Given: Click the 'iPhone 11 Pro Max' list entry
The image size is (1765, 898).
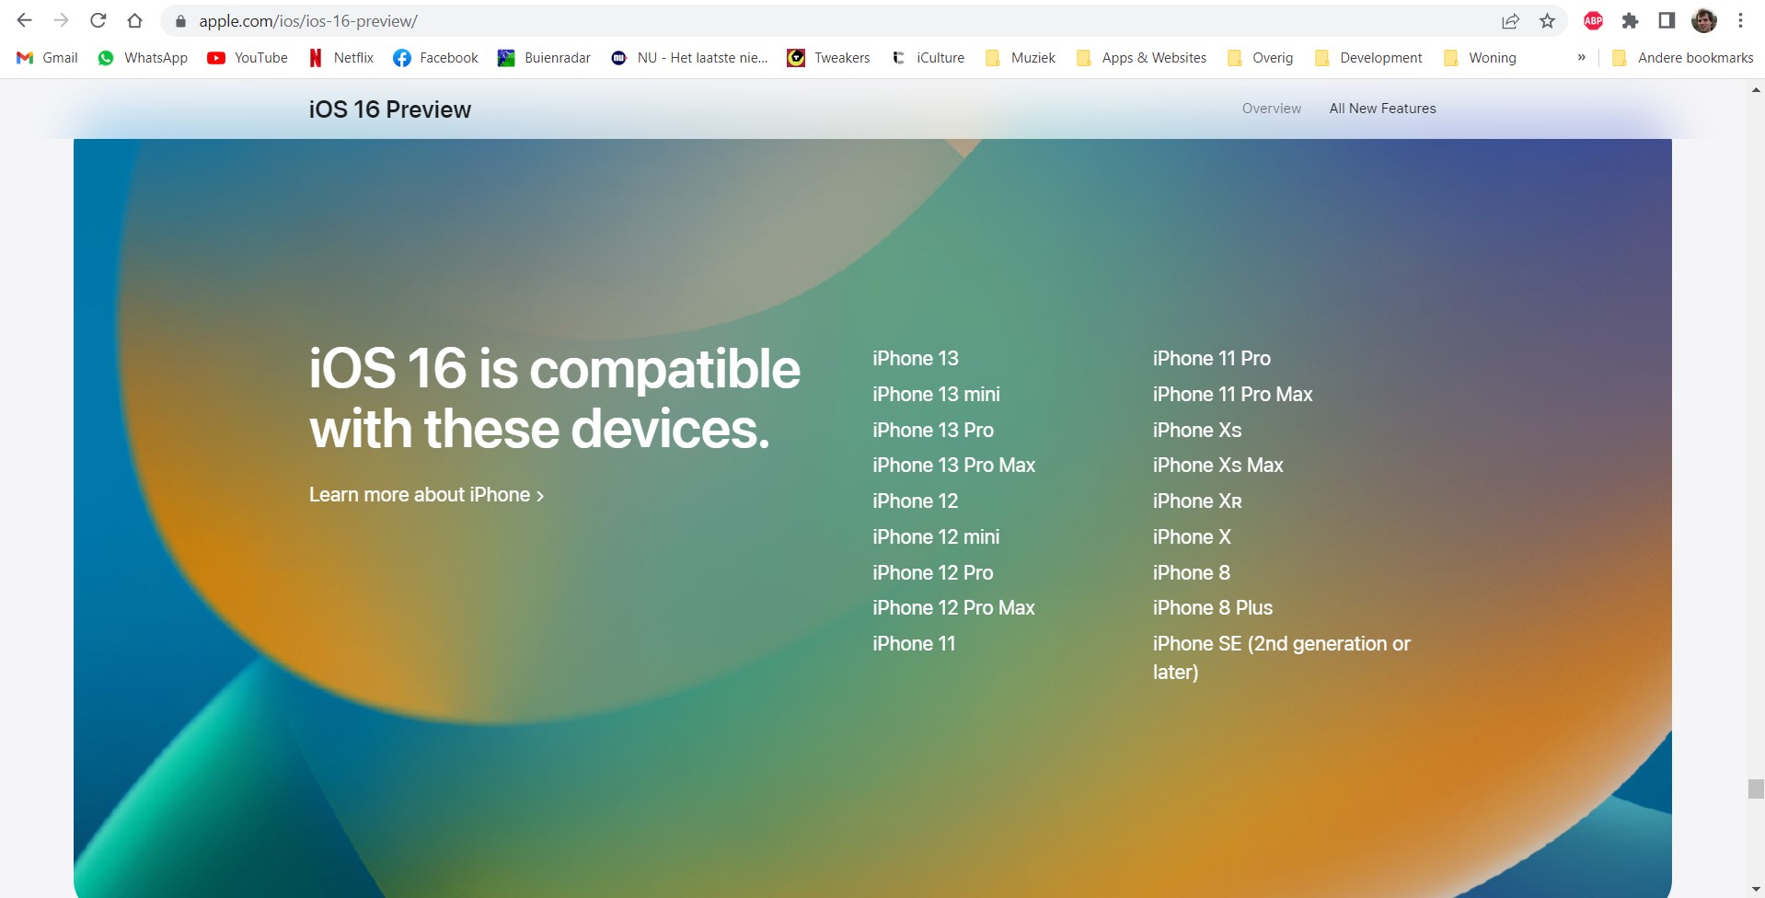Looking at the screenshot, I should [x=1232, y=395].
